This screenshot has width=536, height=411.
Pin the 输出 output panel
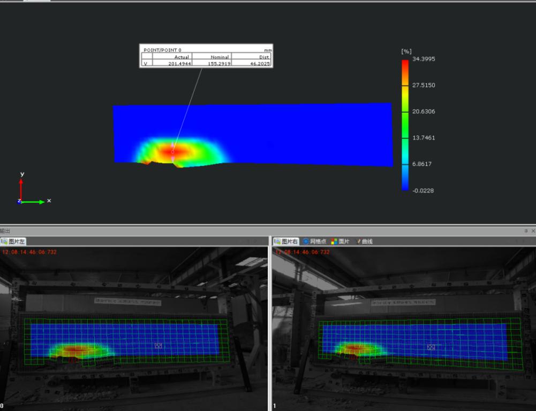pos(526,231)
